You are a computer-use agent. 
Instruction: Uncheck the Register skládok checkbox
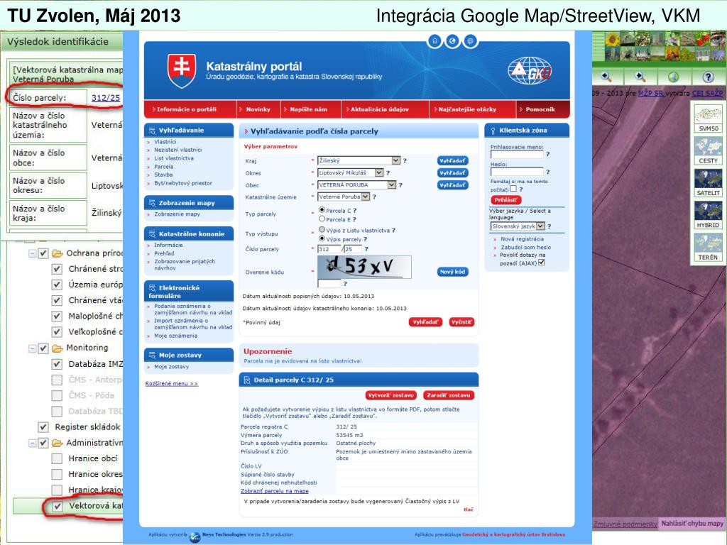[x=43, y=426]
